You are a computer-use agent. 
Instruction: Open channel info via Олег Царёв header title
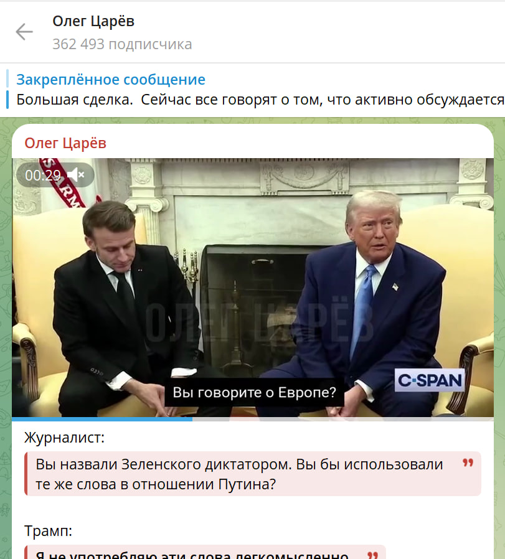pos(93,21)
